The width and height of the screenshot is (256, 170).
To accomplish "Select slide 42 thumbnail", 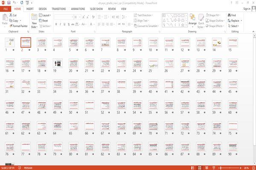I will click(x=185, y=84).
